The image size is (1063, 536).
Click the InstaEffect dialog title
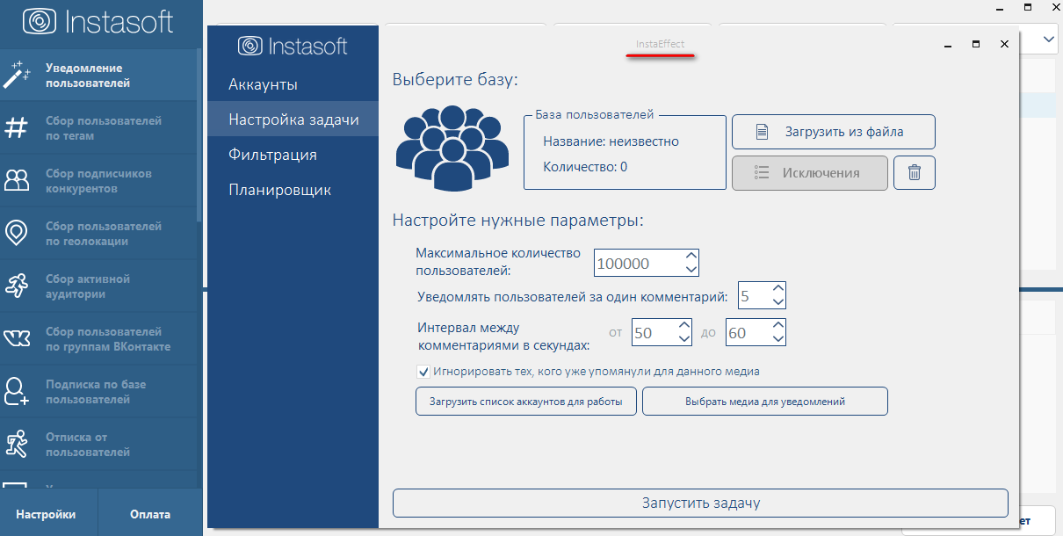coord(660,43)
